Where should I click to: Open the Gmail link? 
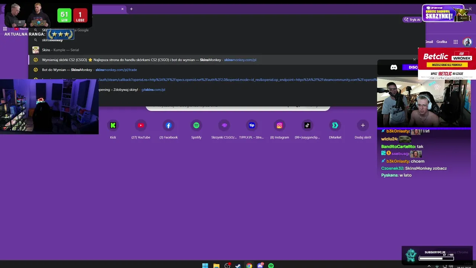pos(429,42)
